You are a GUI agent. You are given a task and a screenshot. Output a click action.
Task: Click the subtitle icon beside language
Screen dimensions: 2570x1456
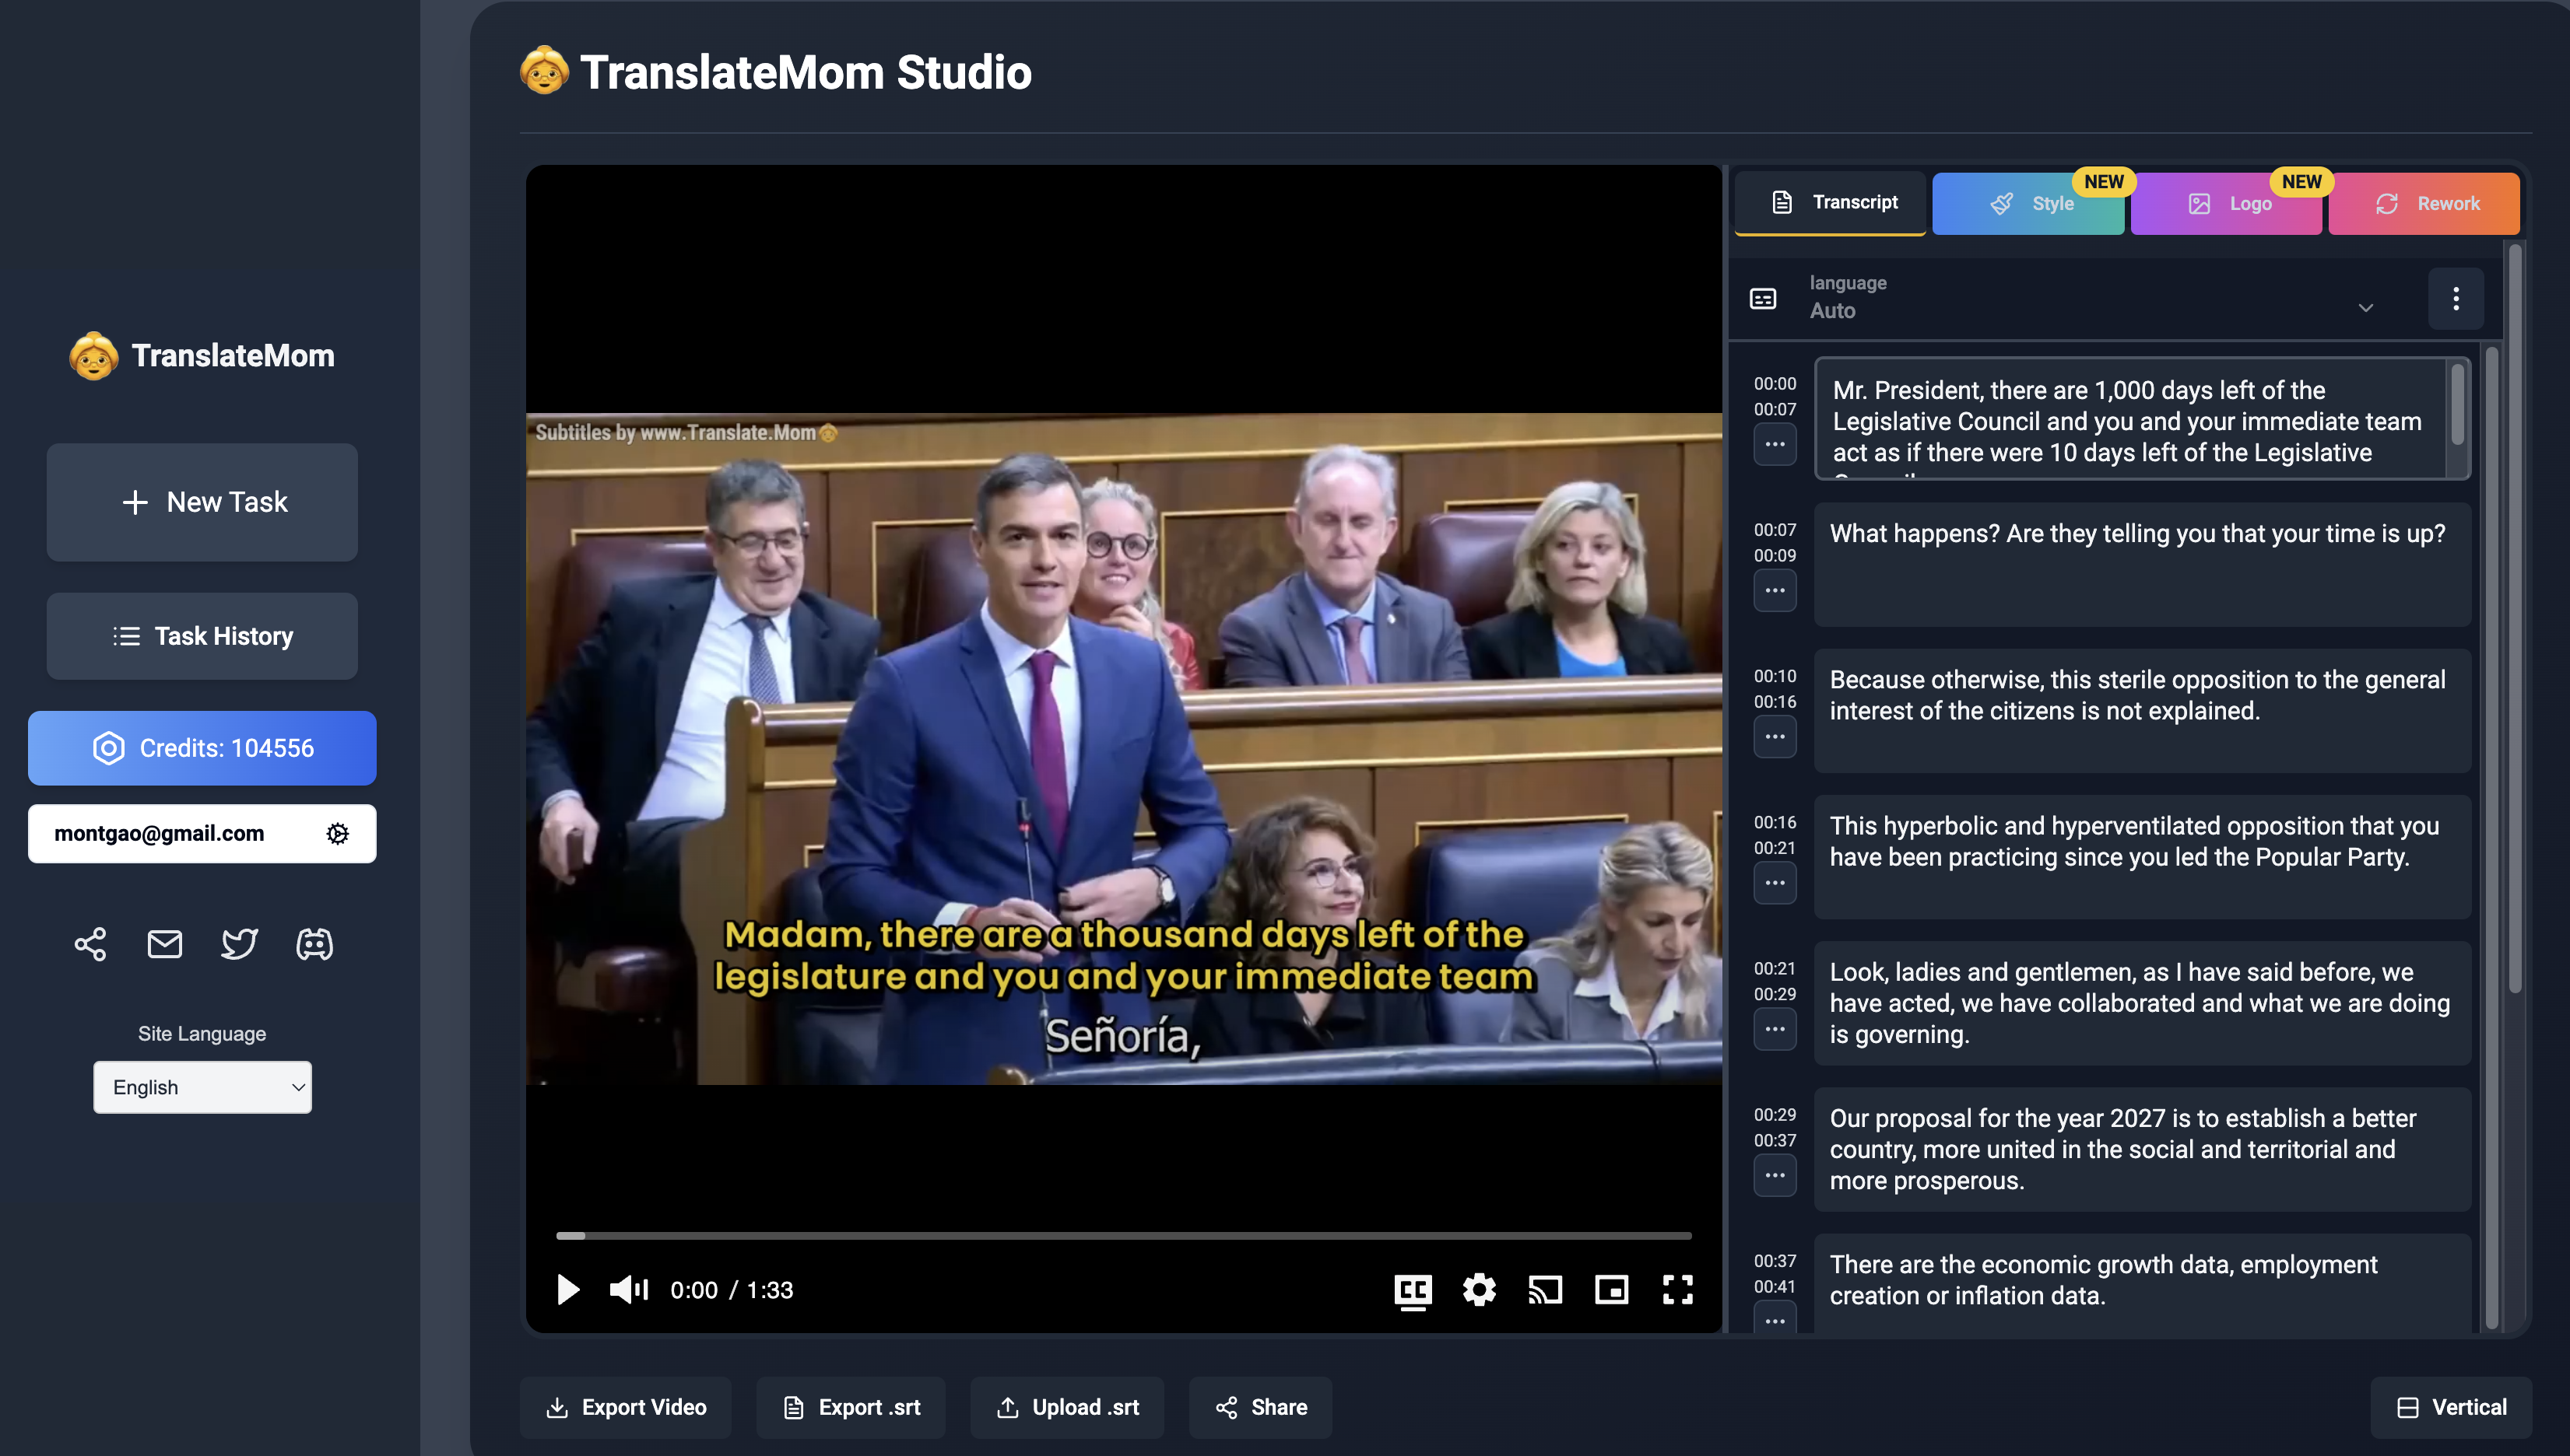coord(1763,298)
